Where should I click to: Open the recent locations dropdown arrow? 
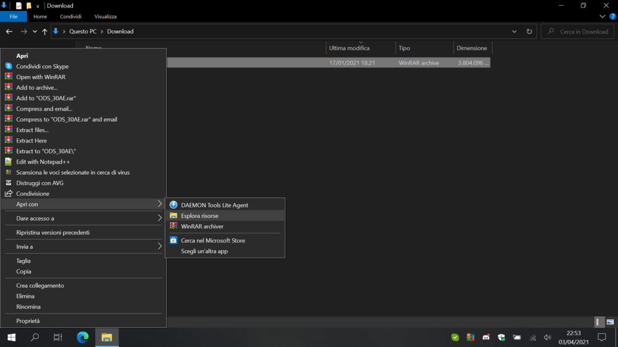pos(35,31)
